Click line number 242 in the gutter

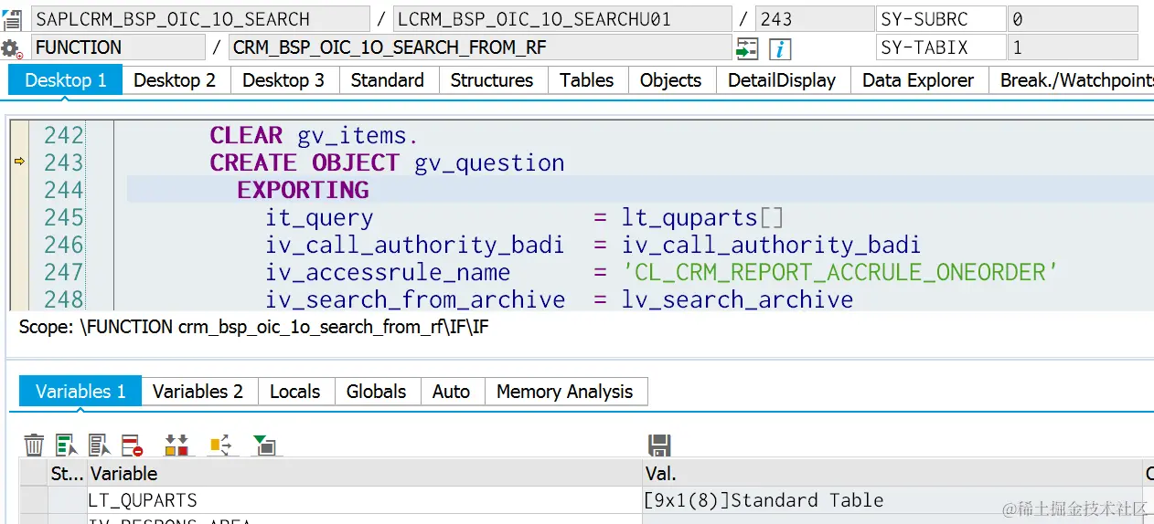(x=64, y=135)
